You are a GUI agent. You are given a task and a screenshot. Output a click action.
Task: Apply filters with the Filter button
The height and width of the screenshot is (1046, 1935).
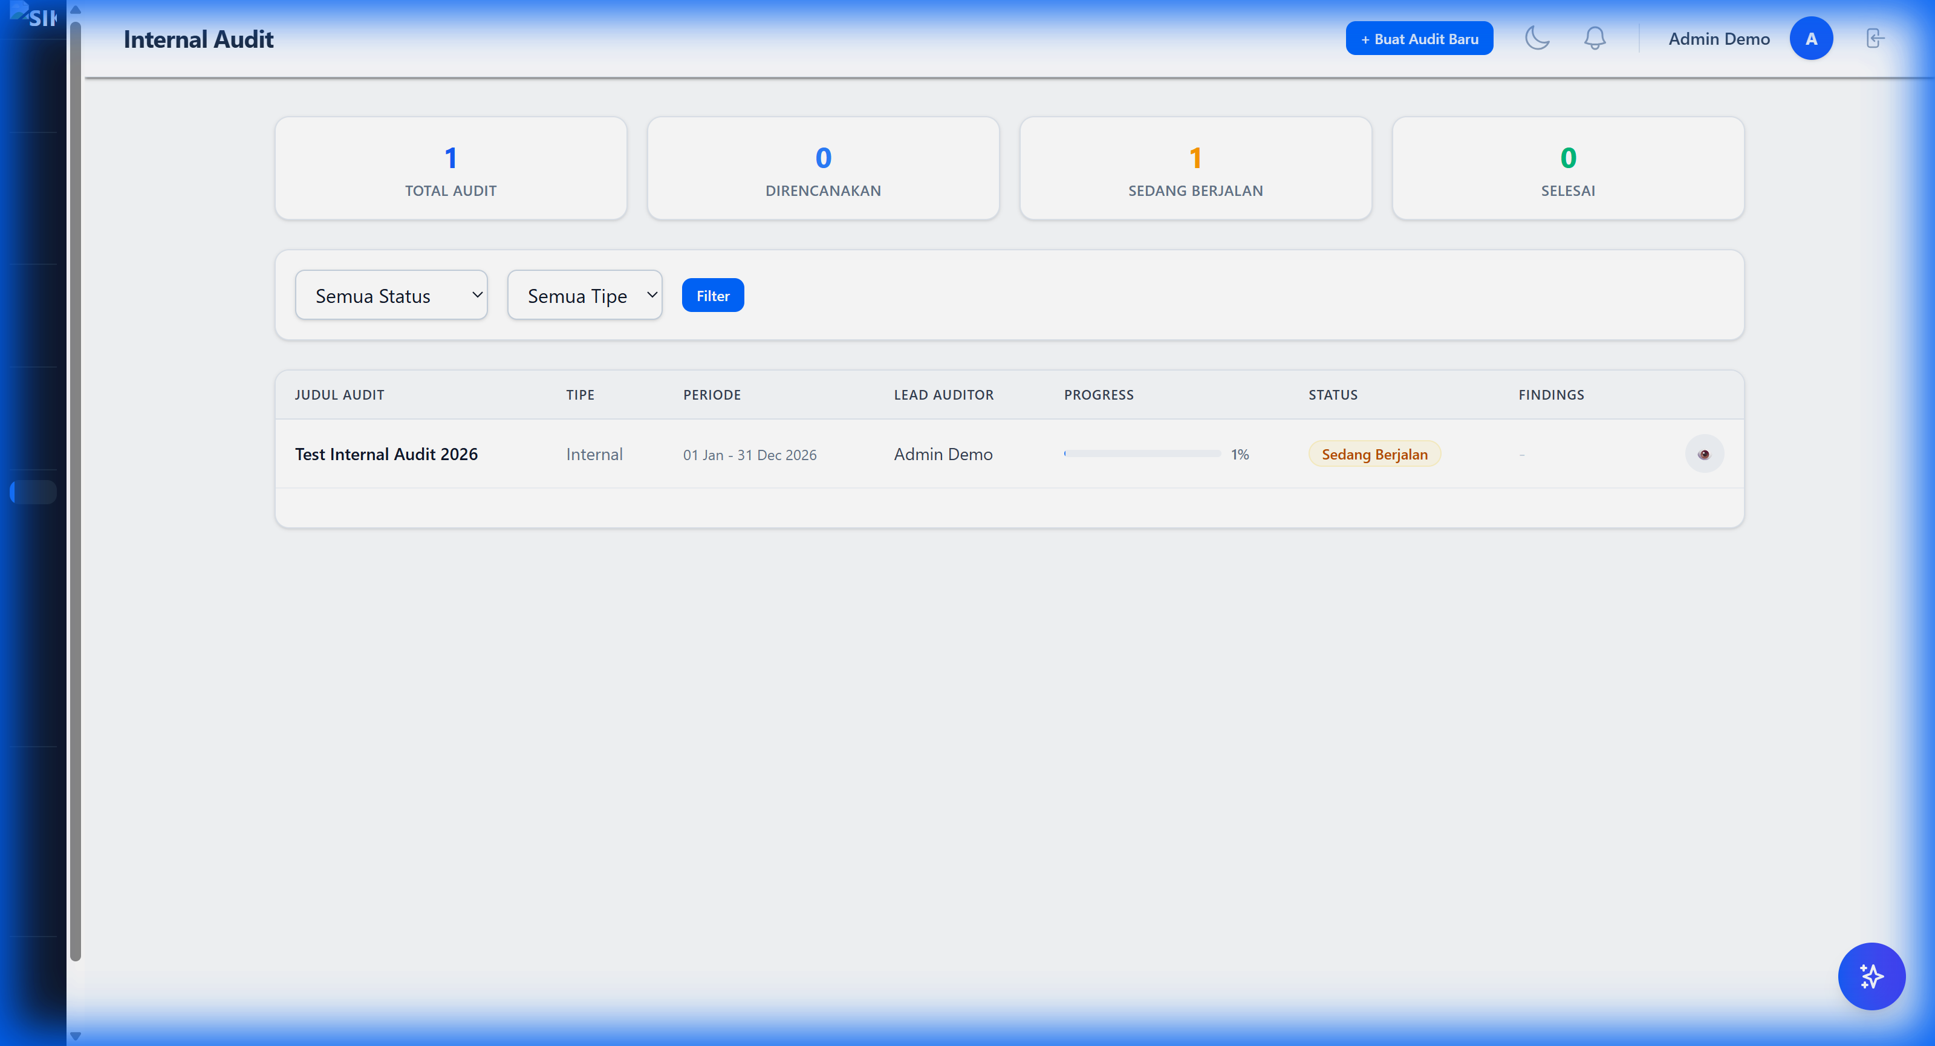pyautogui.click(x=712, y=295)
